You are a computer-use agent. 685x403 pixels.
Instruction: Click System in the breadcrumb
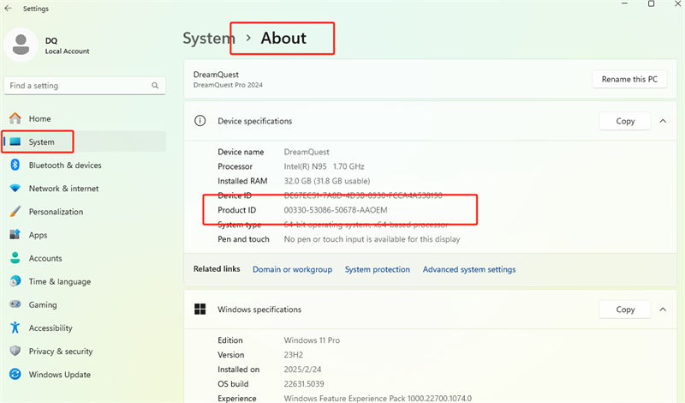pyautogui.click(x=209, y=39)
